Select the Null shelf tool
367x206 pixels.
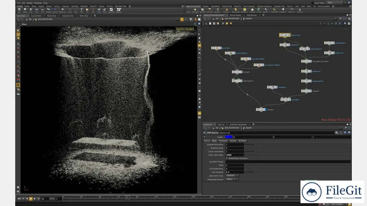93,10
